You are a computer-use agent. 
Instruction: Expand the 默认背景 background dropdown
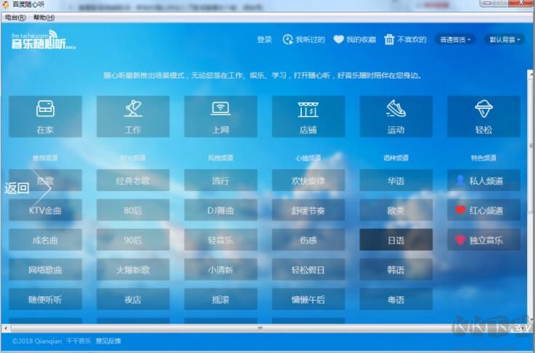tap(506, 39)
